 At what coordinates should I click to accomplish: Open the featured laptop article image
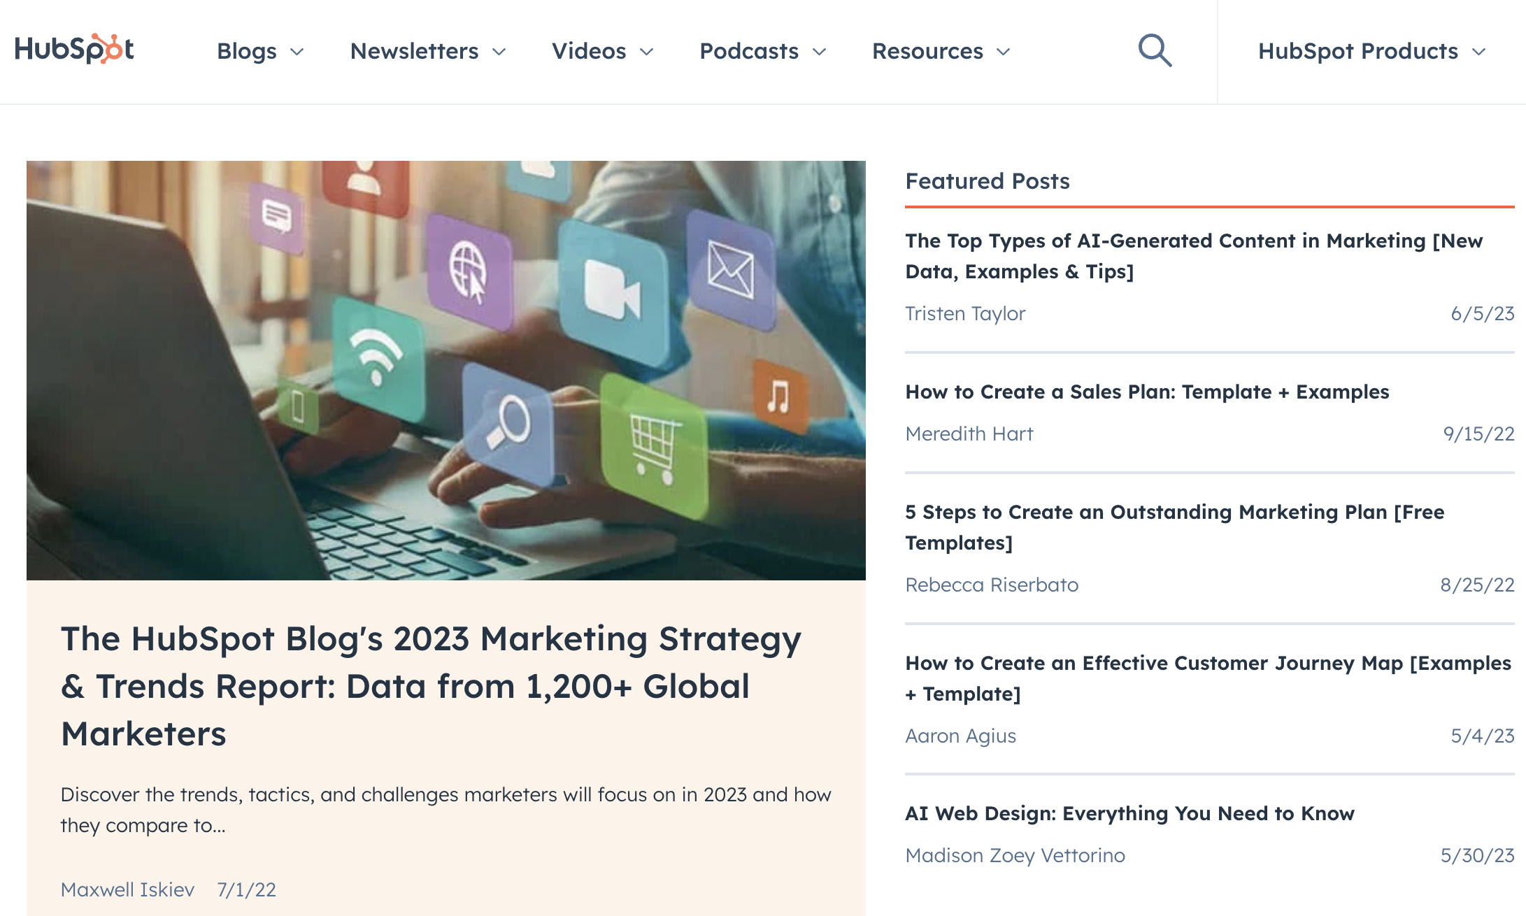(446, 371)
